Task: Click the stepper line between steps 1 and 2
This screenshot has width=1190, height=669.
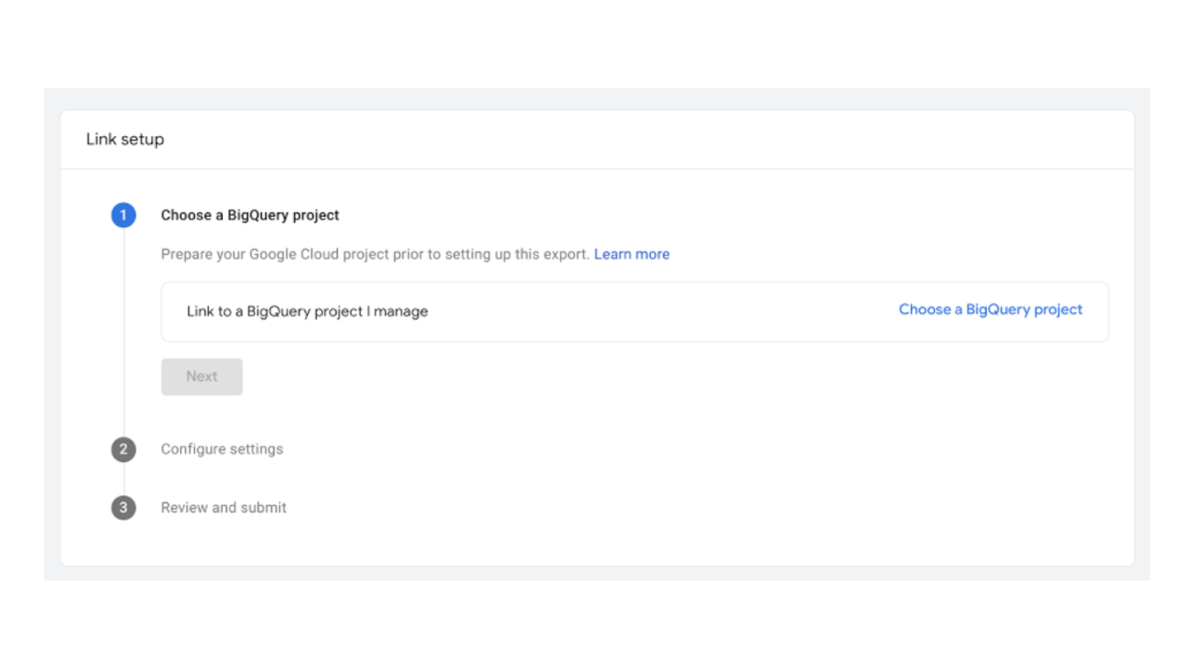Action: (x=124, y=329)
